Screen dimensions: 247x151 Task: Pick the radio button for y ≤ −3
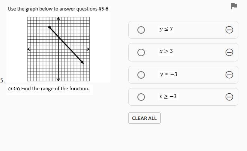[x=141, y=75]
